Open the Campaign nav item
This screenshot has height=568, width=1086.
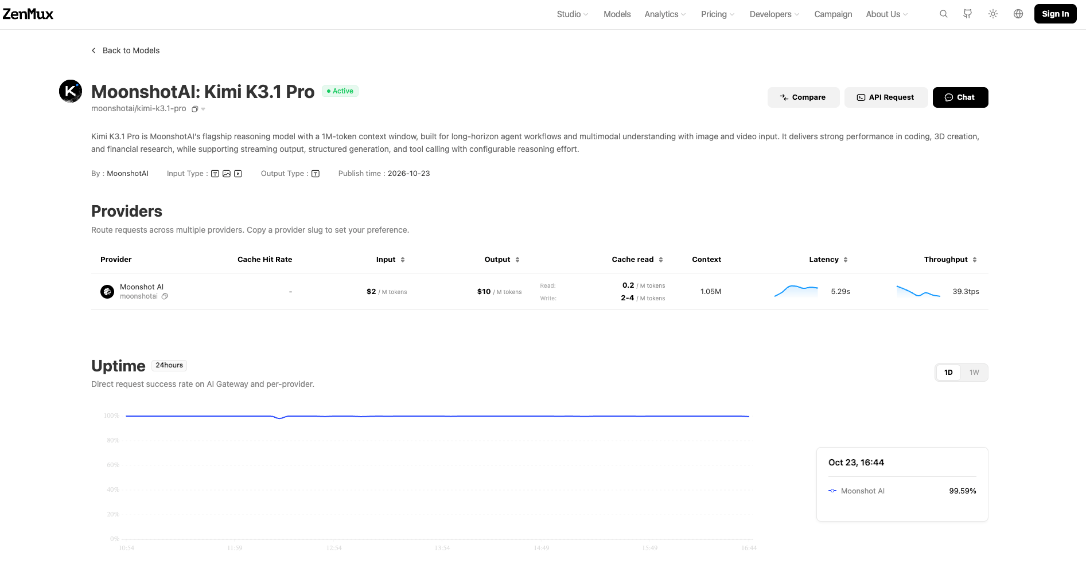[x=833, y=14]
